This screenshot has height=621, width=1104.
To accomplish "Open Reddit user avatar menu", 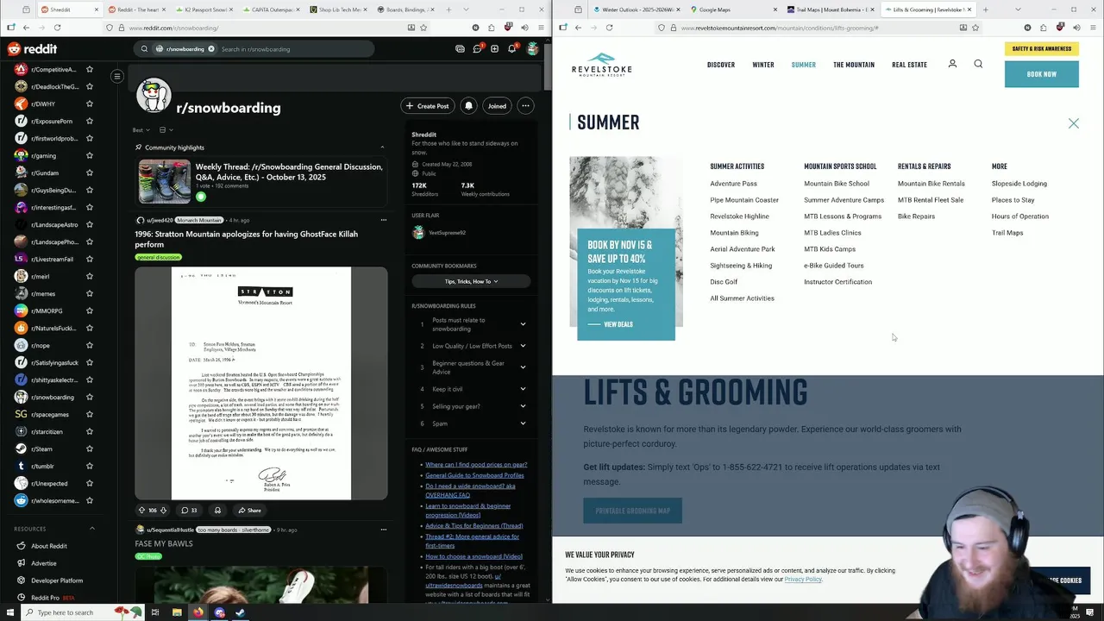I will coord(532,49).
